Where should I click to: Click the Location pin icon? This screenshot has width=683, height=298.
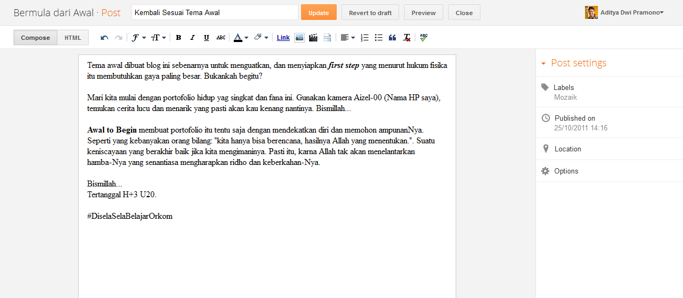pyautogui.click(x=546, y=149)
